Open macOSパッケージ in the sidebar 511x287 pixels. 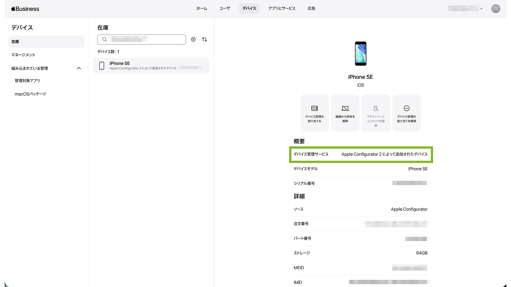30,94
